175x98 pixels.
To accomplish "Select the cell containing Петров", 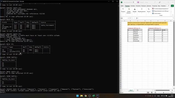I will tap(138, 33).
